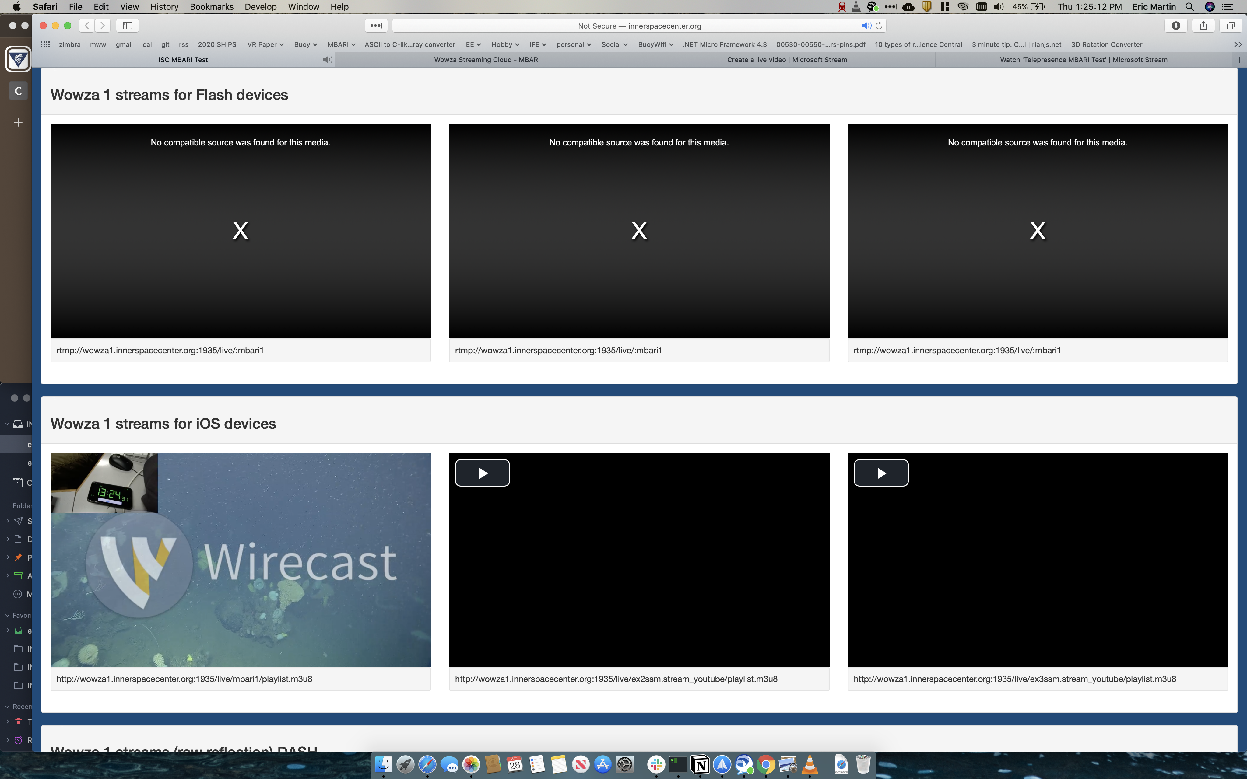The image size is (1247, 779).
Task: Reload the innerspacecenter.org page
Action: (879, 25)
